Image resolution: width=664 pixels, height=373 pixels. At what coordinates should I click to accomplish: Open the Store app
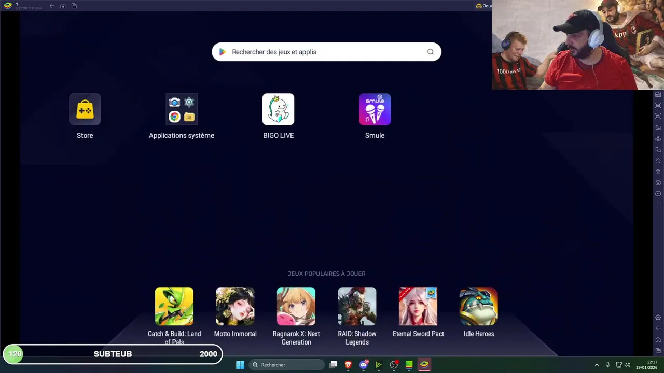(85, 109)
